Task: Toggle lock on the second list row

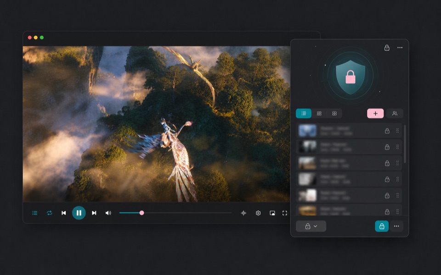Action: click(x=387, y=147)
